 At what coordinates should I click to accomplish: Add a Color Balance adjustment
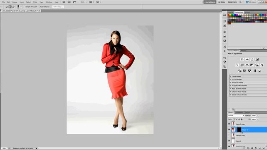click(247, 65)
